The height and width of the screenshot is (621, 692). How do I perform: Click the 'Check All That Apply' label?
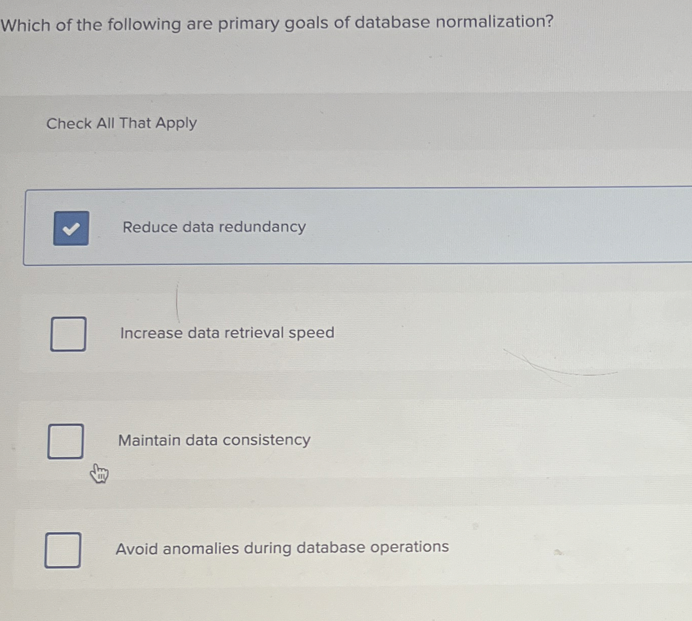pos(121,124)
